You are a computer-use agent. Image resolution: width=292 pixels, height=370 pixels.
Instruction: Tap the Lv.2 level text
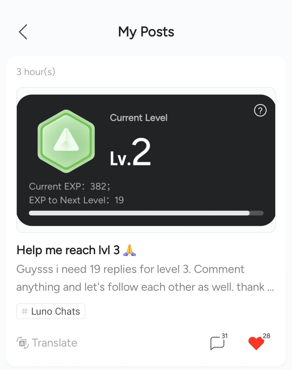pos(130,152)
